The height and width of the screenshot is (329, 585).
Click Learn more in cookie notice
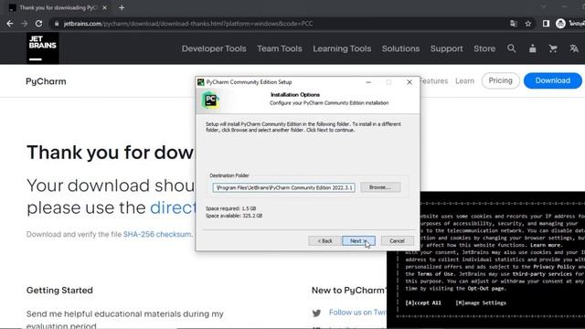click(546, 245)
